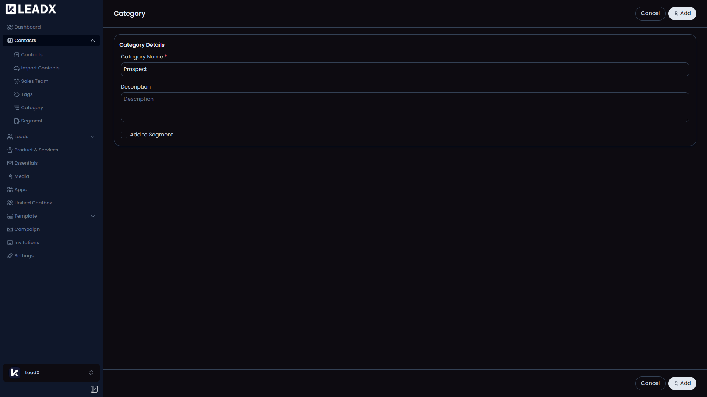Enable the Add to Segment checkbox
Image resolution: width=707 pixels, height=397 pixels.
coord(124,135)
